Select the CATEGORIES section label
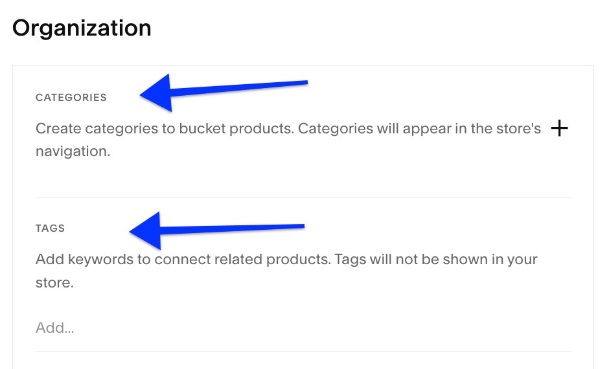Viewport: 609px width, 369px height. pos(71,98)
